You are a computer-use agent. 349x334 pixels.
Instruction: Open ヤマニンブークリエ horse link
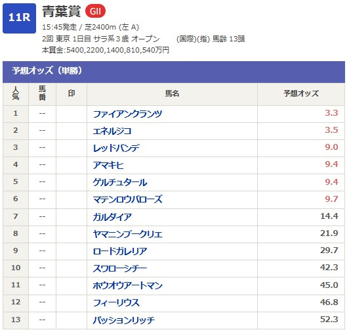point(128,234)
